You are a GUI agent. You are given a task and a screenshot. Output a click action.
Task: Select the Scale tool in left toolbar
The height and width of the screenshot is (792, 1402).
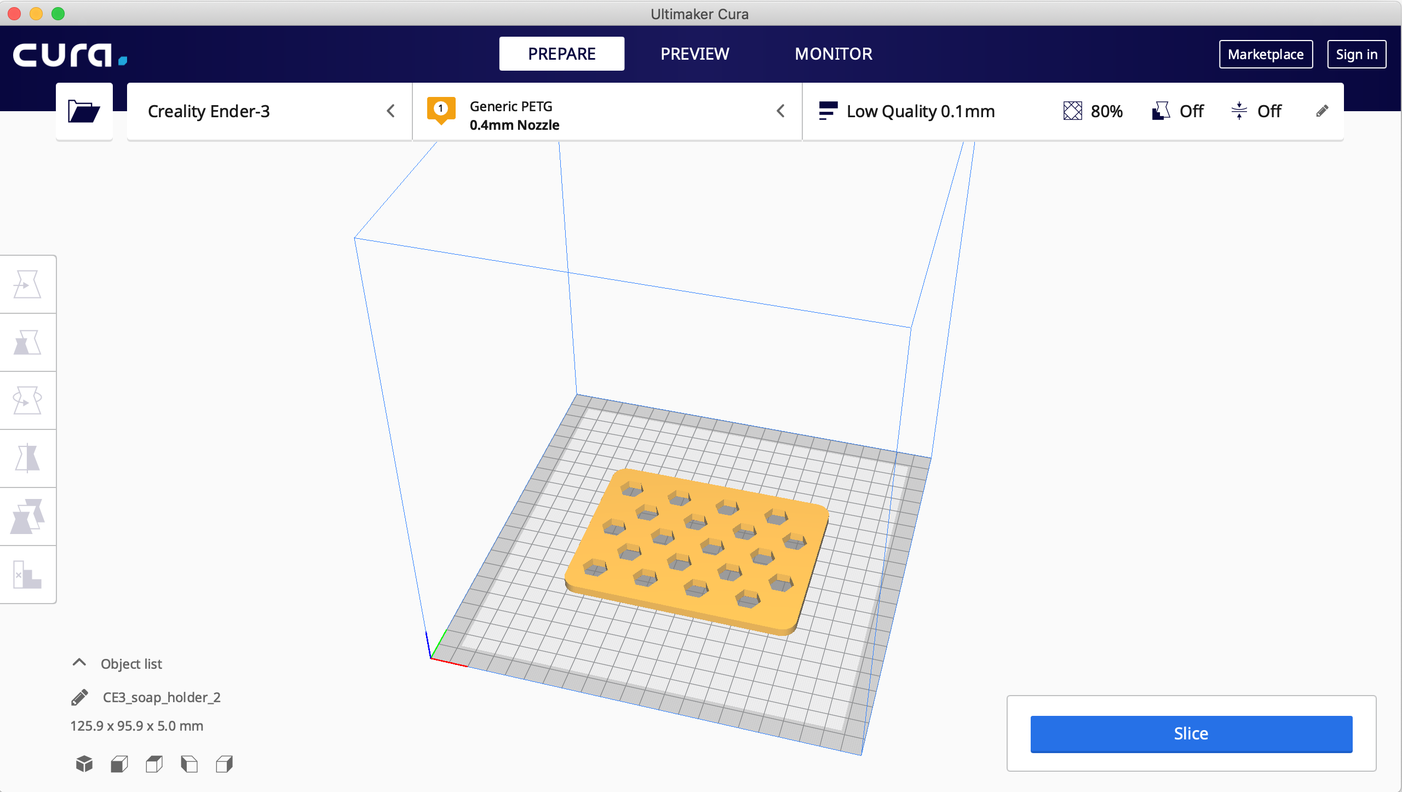point(27,342)
